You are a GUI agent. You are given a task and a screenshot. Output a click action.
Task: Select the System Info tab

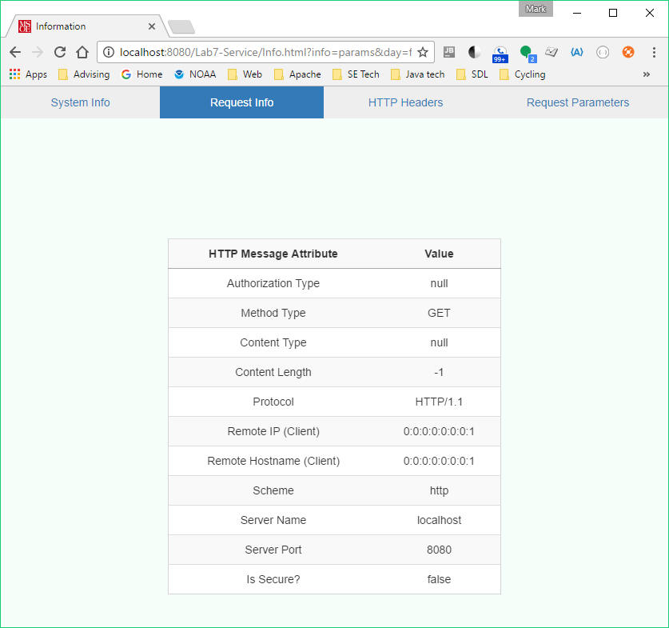pos(80,102)
